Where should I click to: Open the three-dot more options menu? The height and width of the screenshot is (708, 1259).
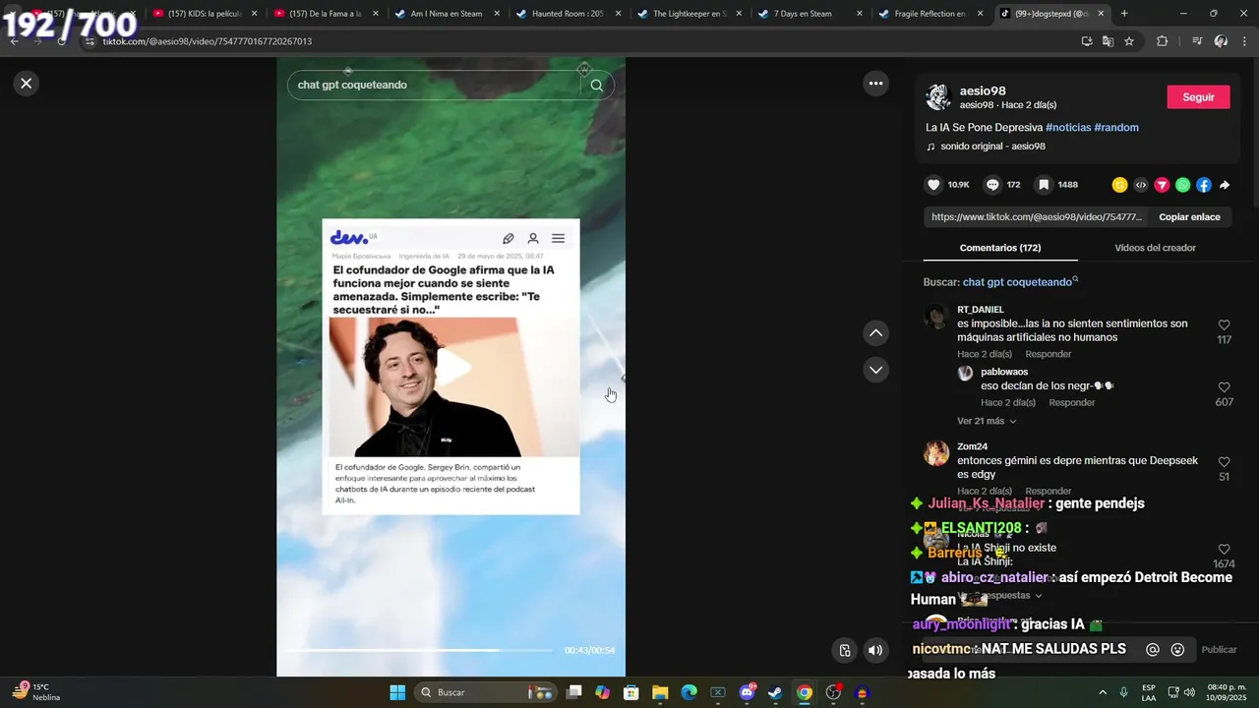point(875,84)
